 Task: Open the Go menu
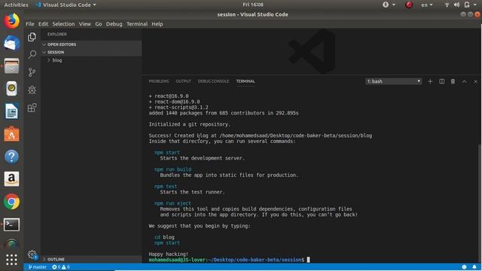(x=99, y=24)
